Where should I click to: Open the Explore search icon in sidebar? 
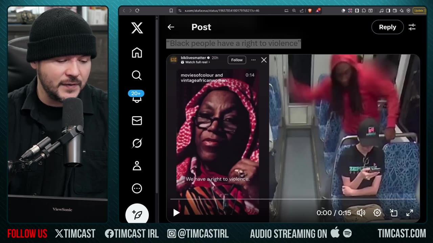pos(137,75)
